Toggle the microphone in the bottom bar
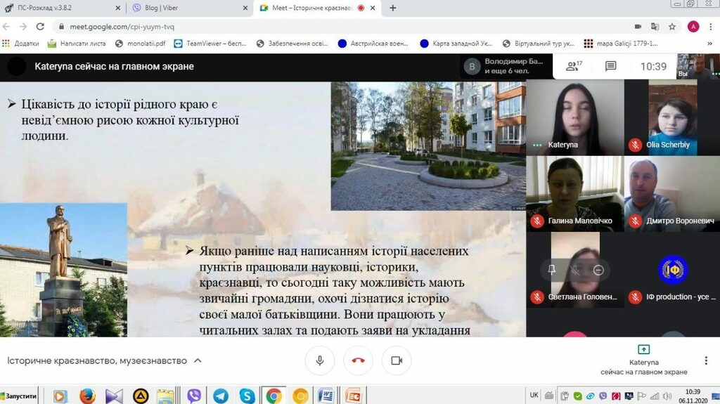This screenshot has height=404, width=720. tap(320, 360)
